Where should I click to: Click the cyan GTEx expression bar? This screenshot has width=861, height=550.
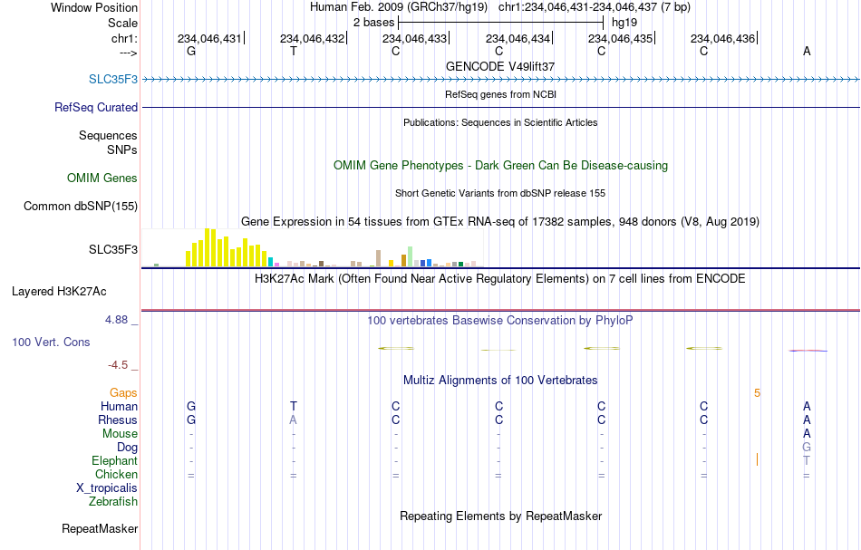(x=270, y=262)
